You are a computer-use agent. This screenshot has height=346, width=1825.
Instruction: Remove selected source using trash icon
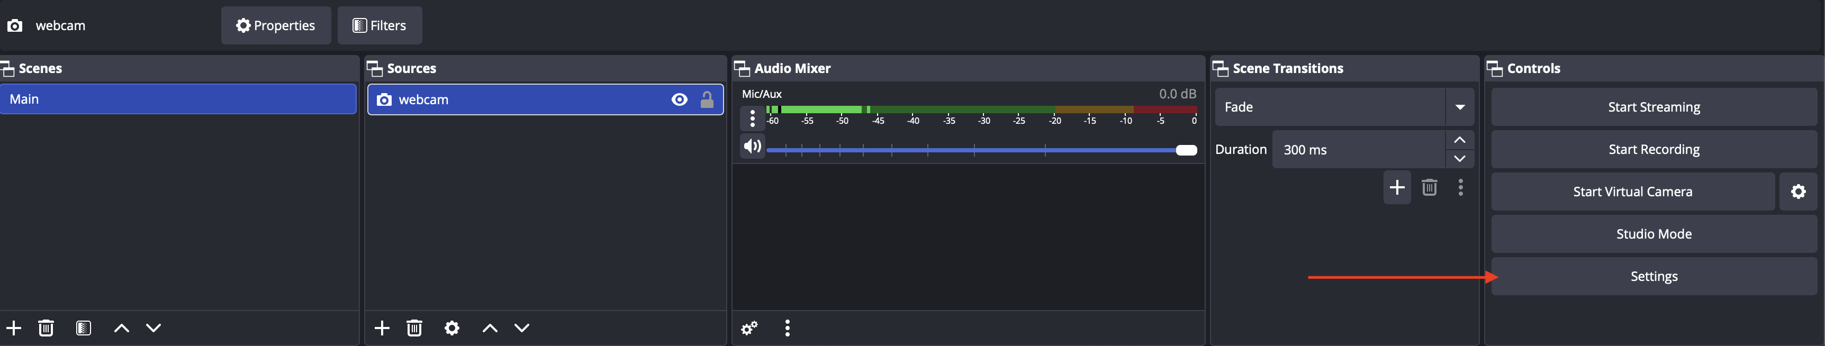click(414, 327)
